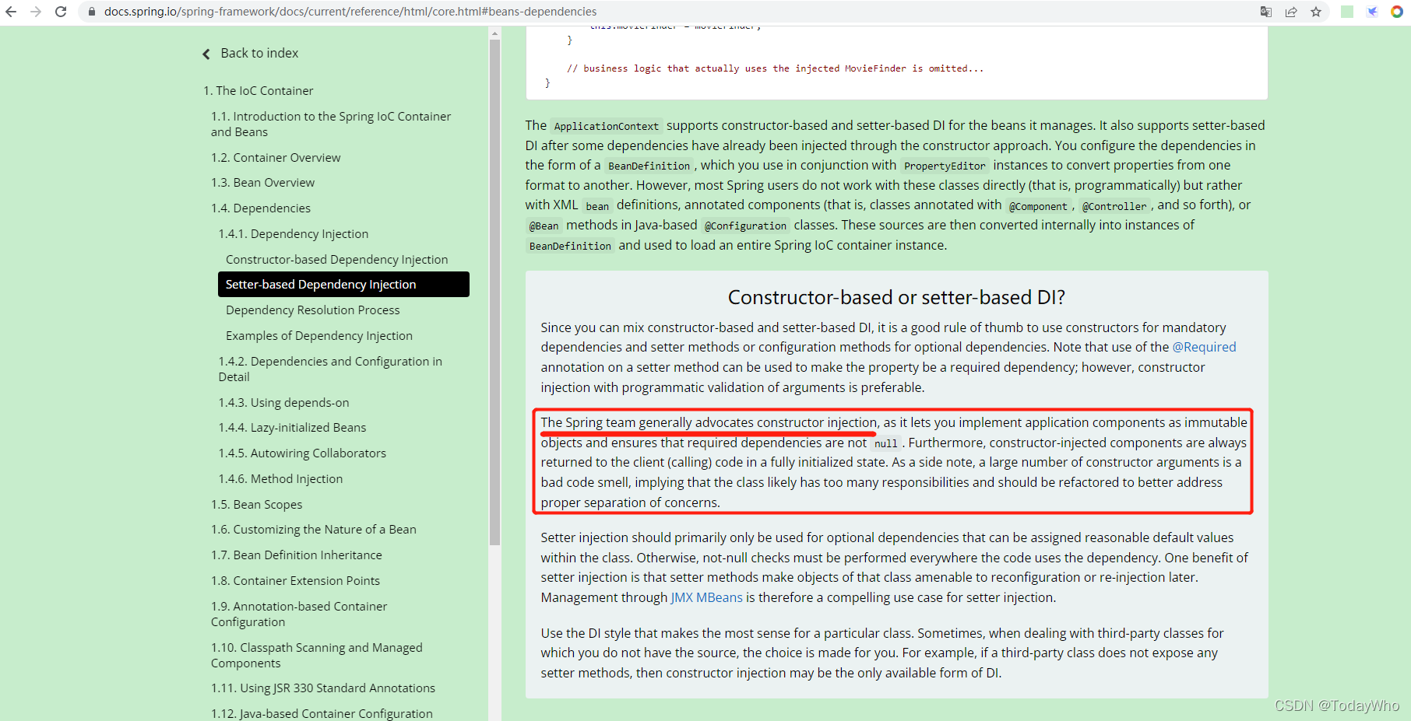Reload the page with the refresh icon
This screenshot has height=721, width=1411.
pyautogui.click(x=61, y=12)
